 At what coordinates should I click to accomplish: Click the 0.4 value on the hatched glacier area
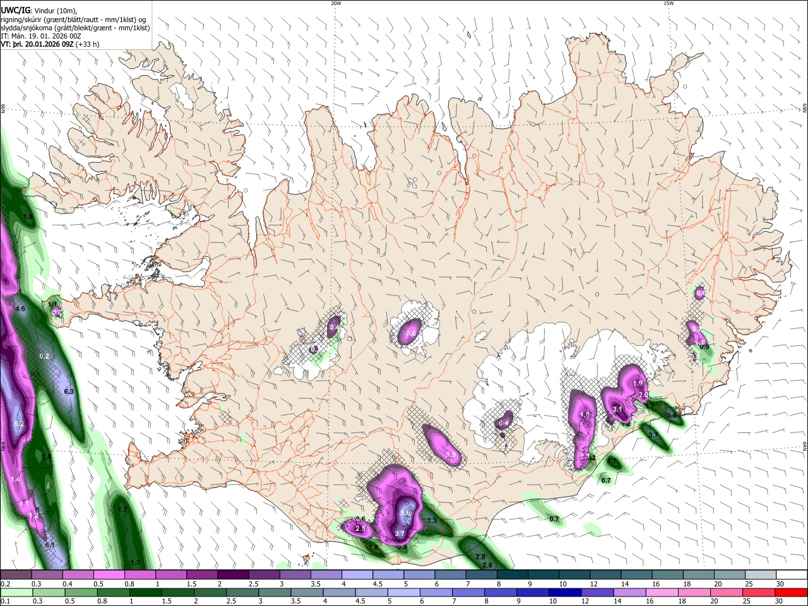(x=504, y=423)
